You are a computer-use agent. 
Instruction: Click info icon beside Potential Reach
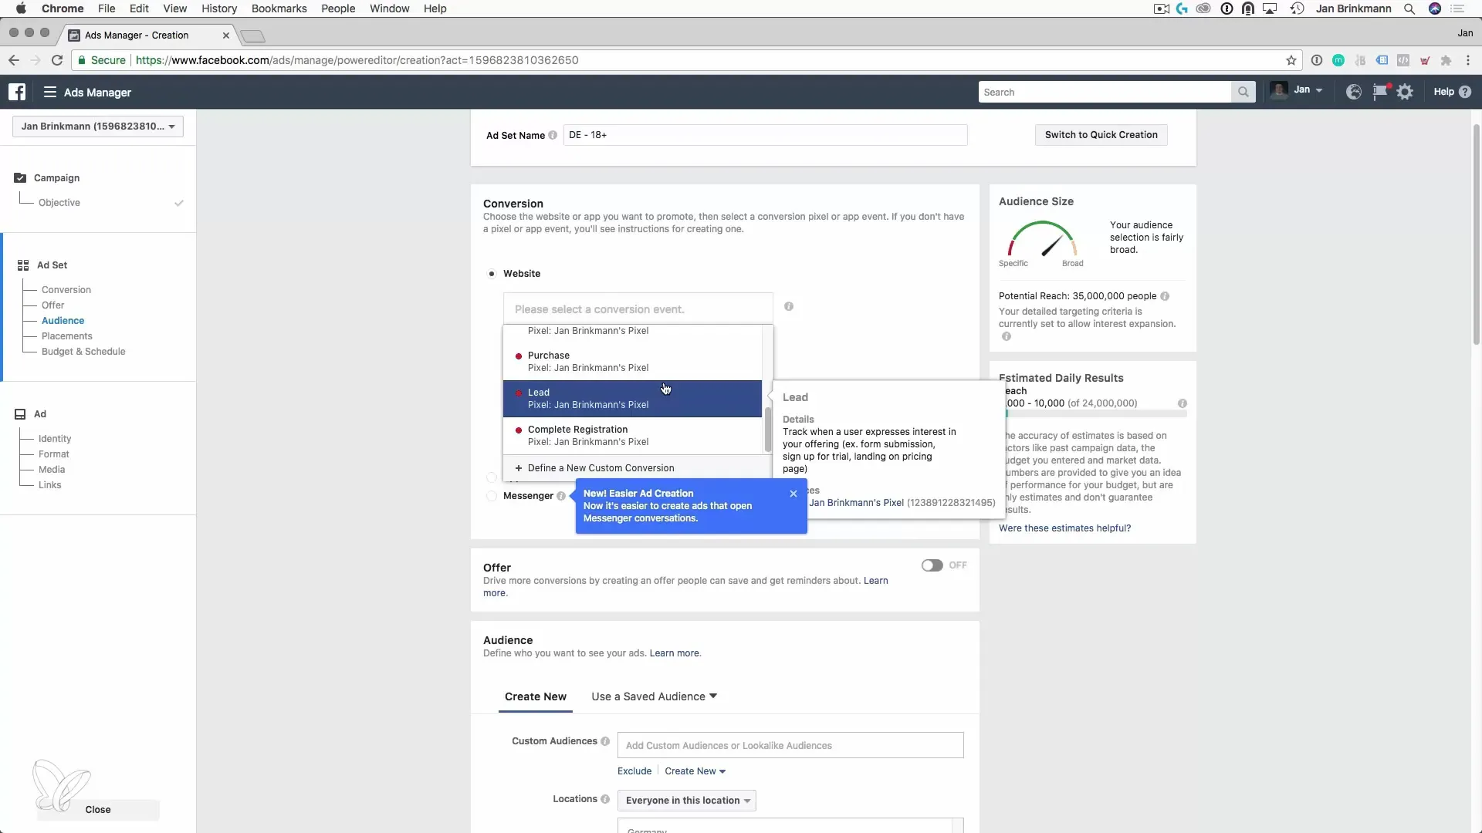click(x=1165, y=296)
